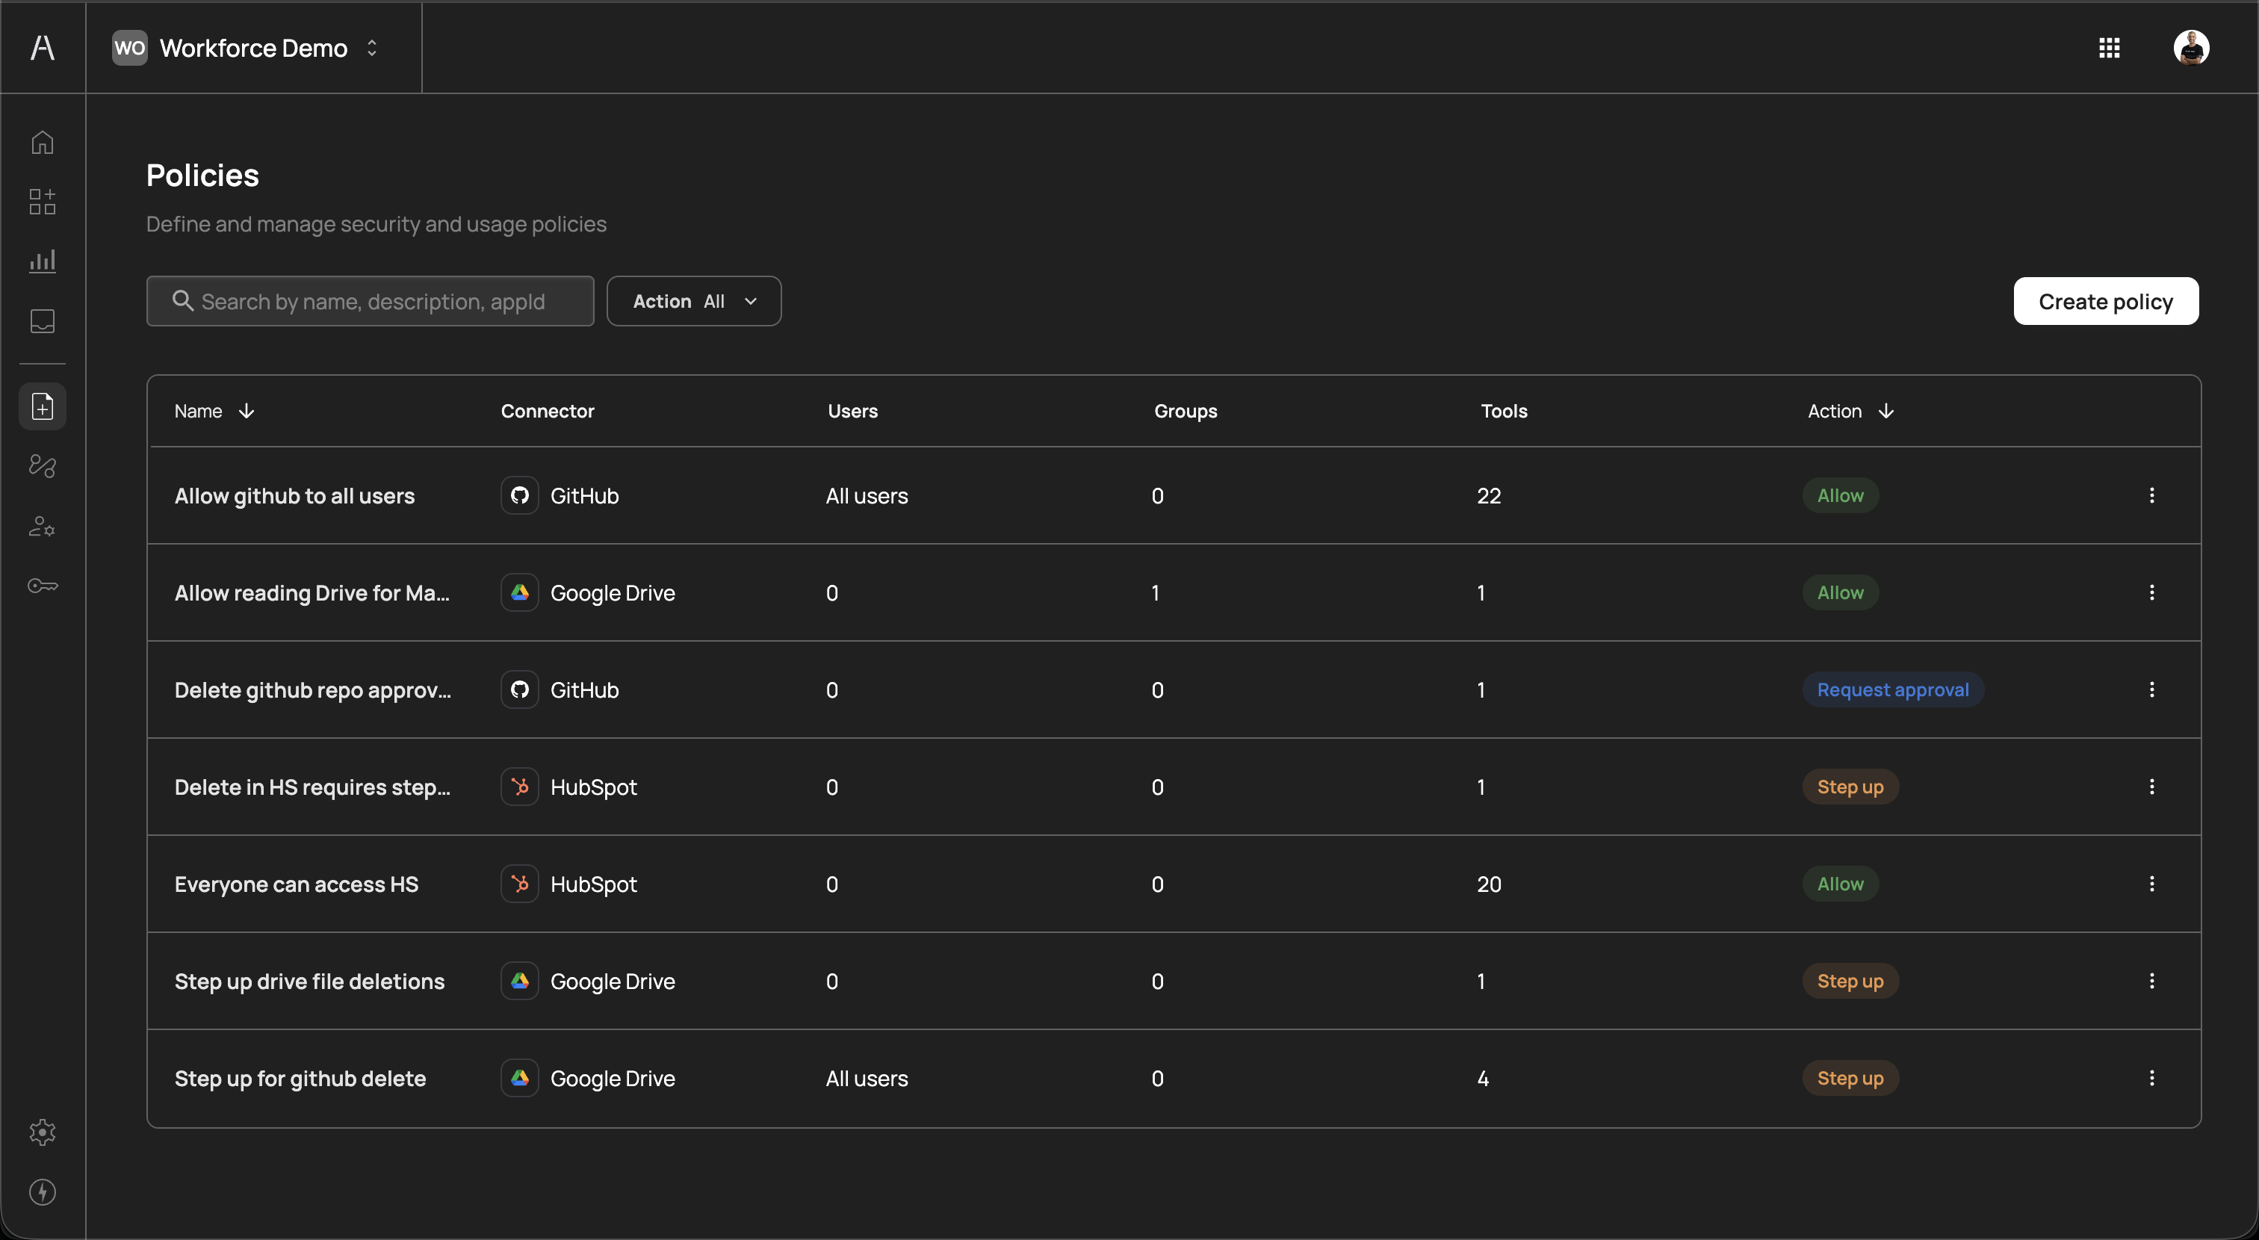2259x1240 pixels.
Task: Open the app launcher grid icon
Action: (2109, 49)
